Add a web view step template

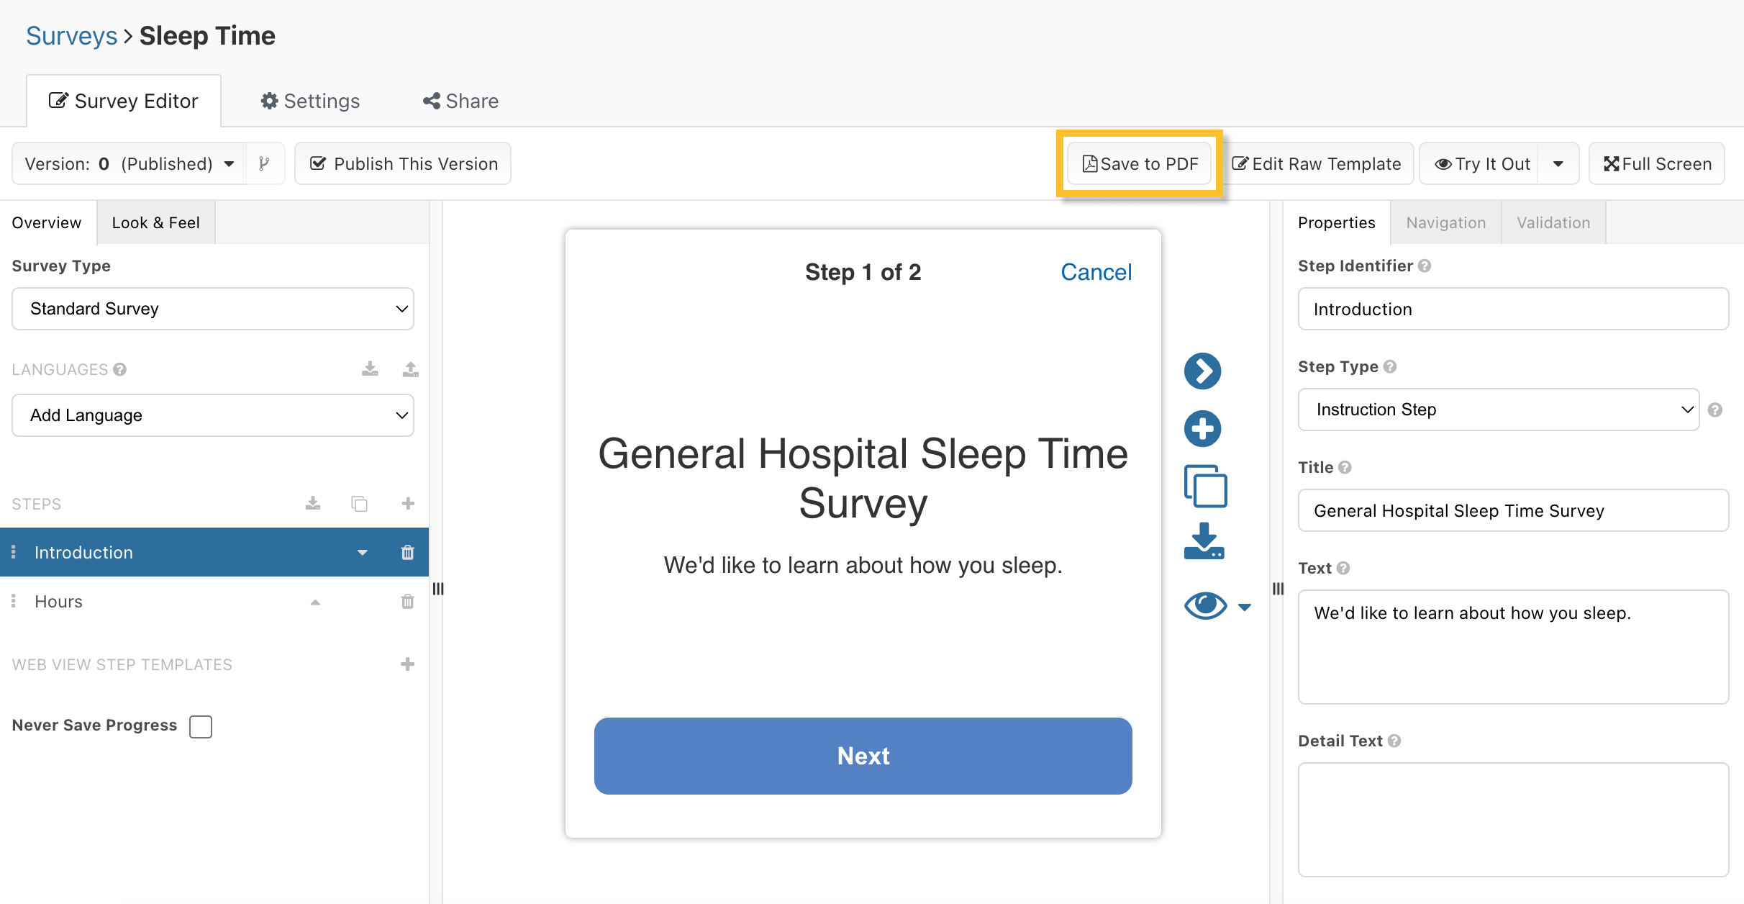pos(407,664)
